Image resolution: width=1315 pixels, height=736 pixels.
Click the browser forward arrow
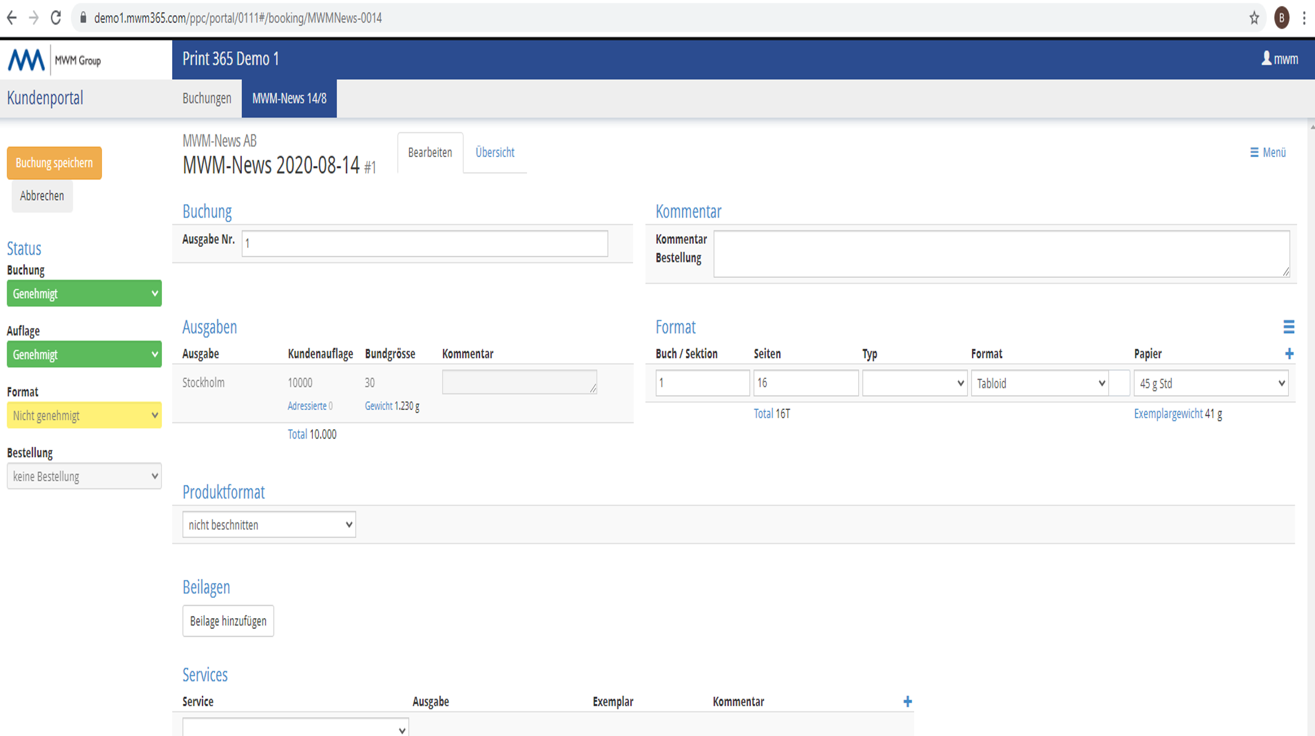(33, 18)
